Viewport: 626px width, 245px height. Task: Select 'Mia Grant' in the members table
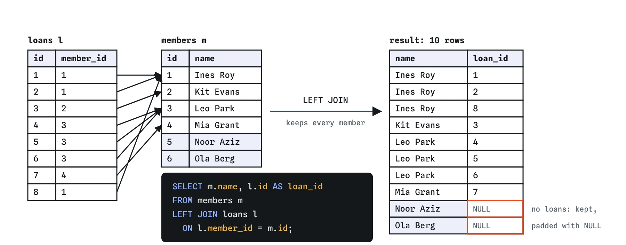tap(225, 125)
